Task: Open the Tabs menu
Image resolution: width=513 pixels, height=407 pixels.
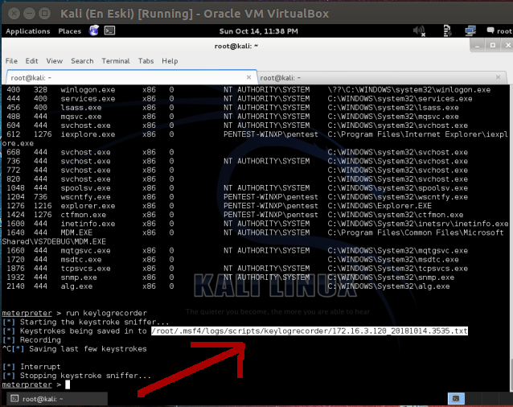Action: click(x=146, y=61)
